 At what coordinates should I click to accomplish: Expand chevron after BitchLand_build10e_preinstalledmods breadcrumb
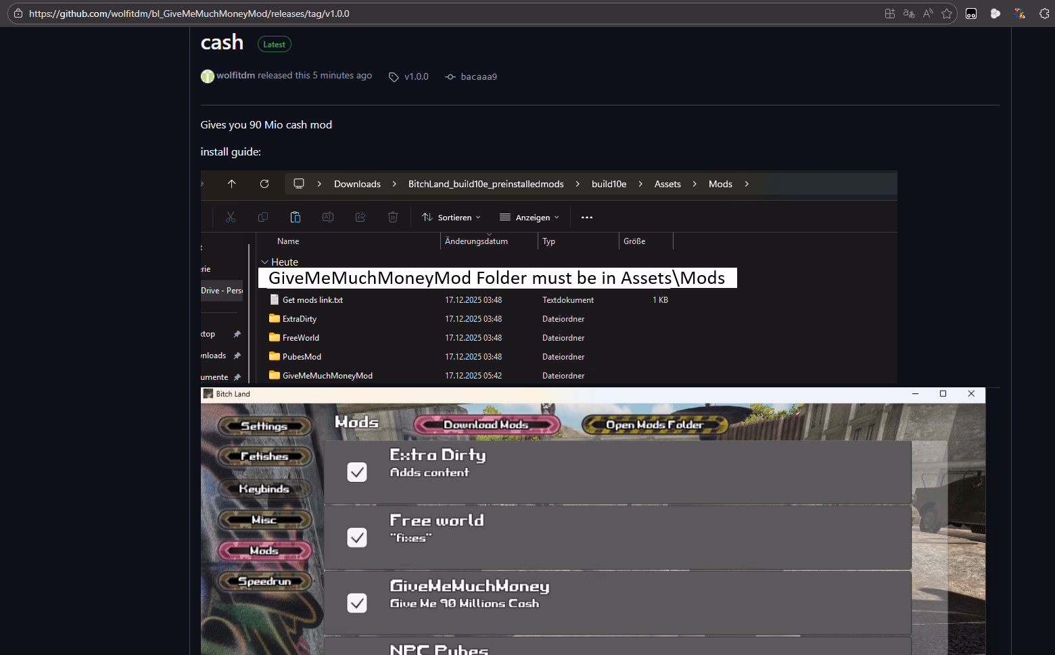click(x=578, y=184)
